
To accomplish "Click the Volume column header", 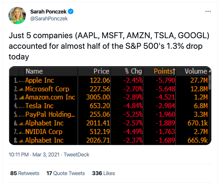I will click(x=195, y=71).
